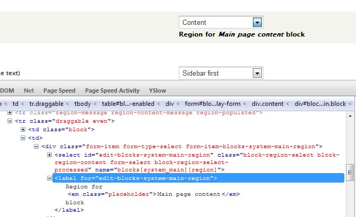The height and width of the screenshot is (217, 356).
Task: Open the Sidebar first region dropdown
Action: (221, 73)
